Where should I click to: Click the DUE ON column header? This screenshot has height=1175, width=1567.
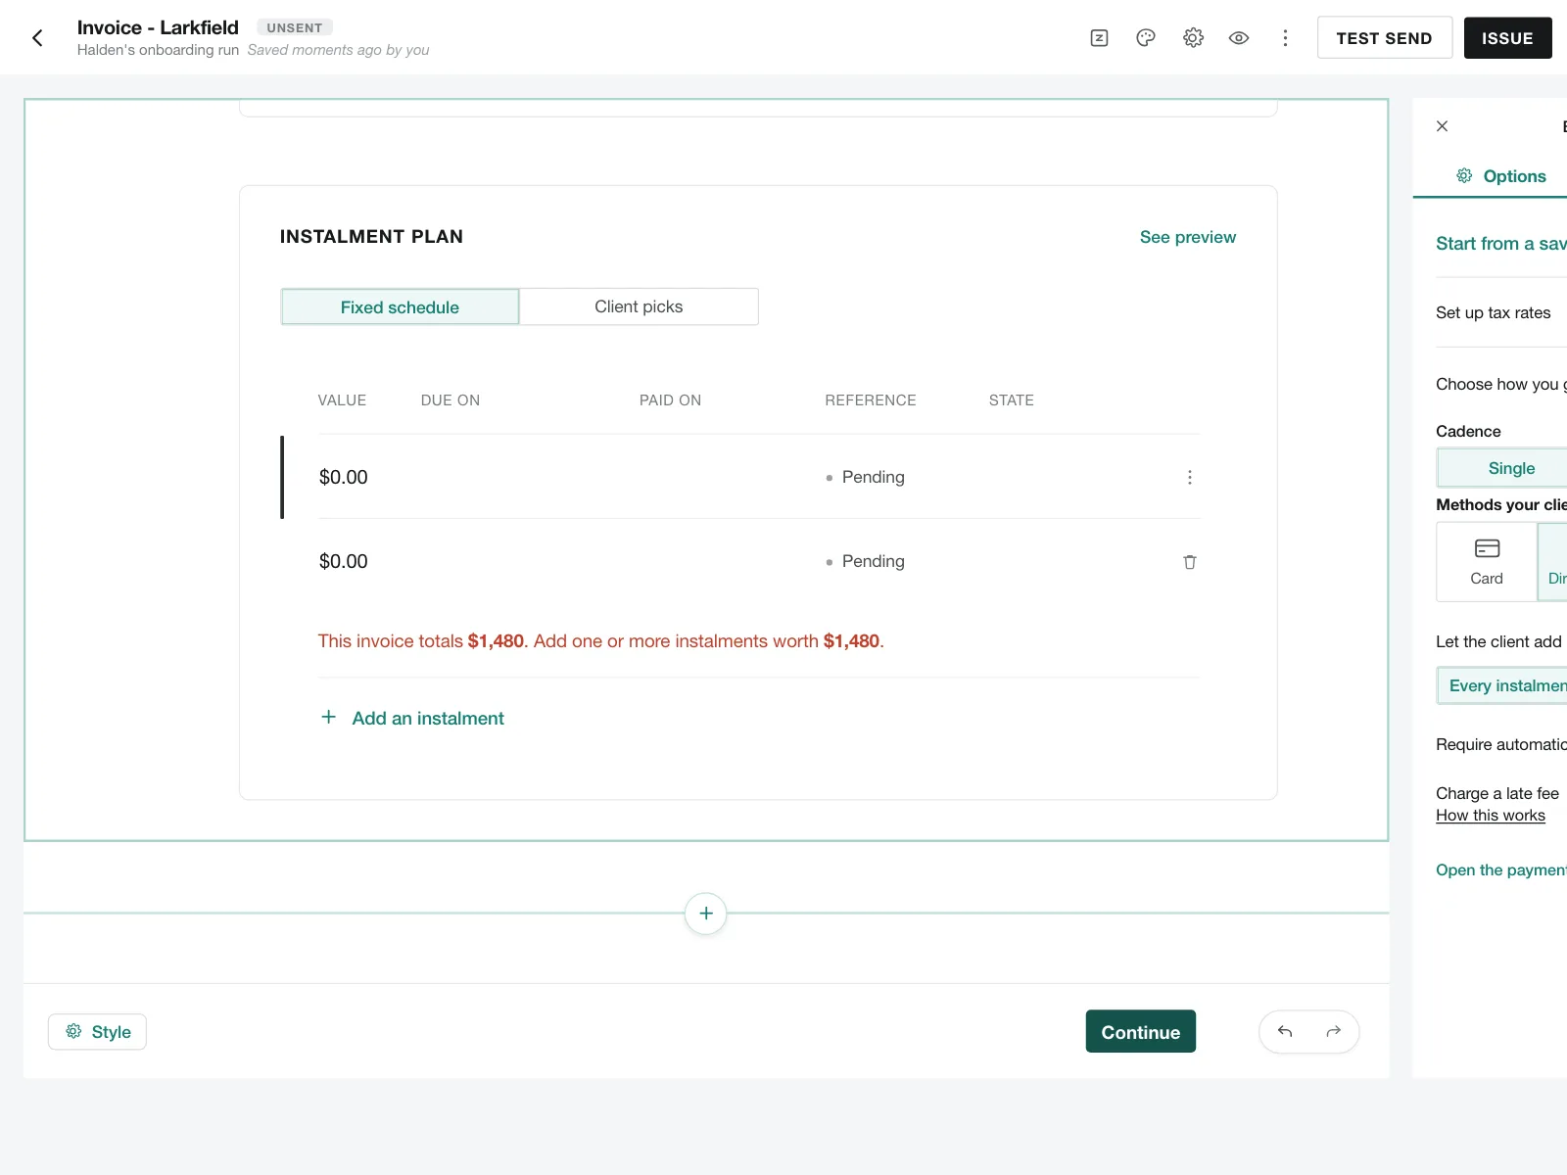click(450, 400)
